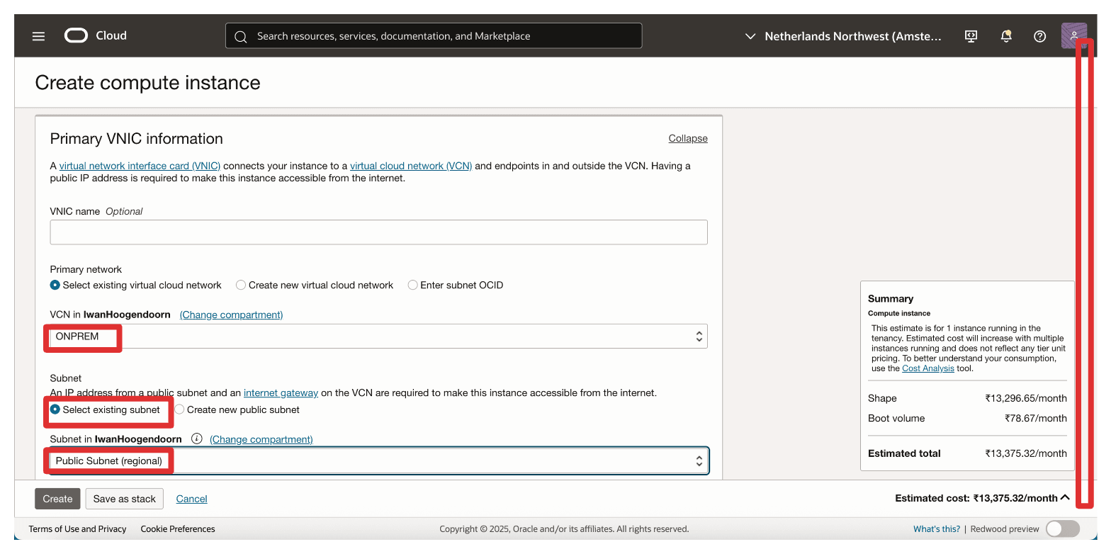Click the Estimated total amount ₹13,375.32/month
The width and height of the screenshot is (1111, 554).
(x=1025, y=453)
